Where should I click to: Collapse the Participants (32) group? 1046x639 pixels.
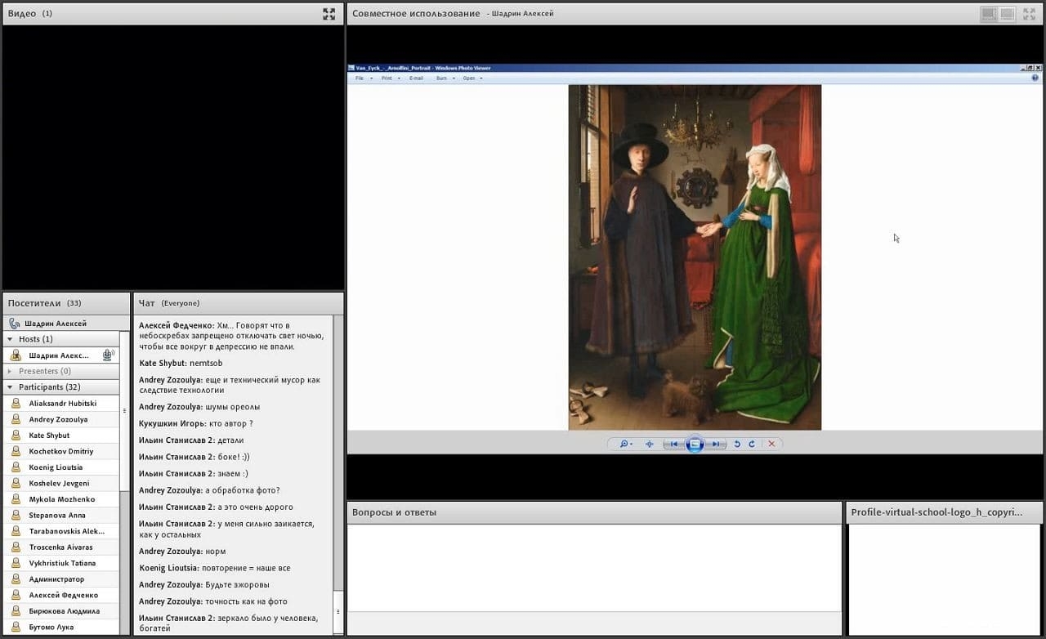coord(10,387)
